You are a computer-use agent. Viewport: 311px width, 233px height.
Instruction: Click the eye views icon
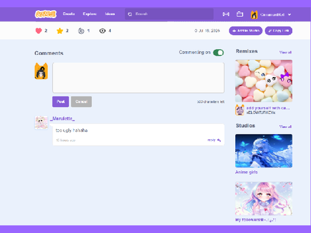point(102,31)
